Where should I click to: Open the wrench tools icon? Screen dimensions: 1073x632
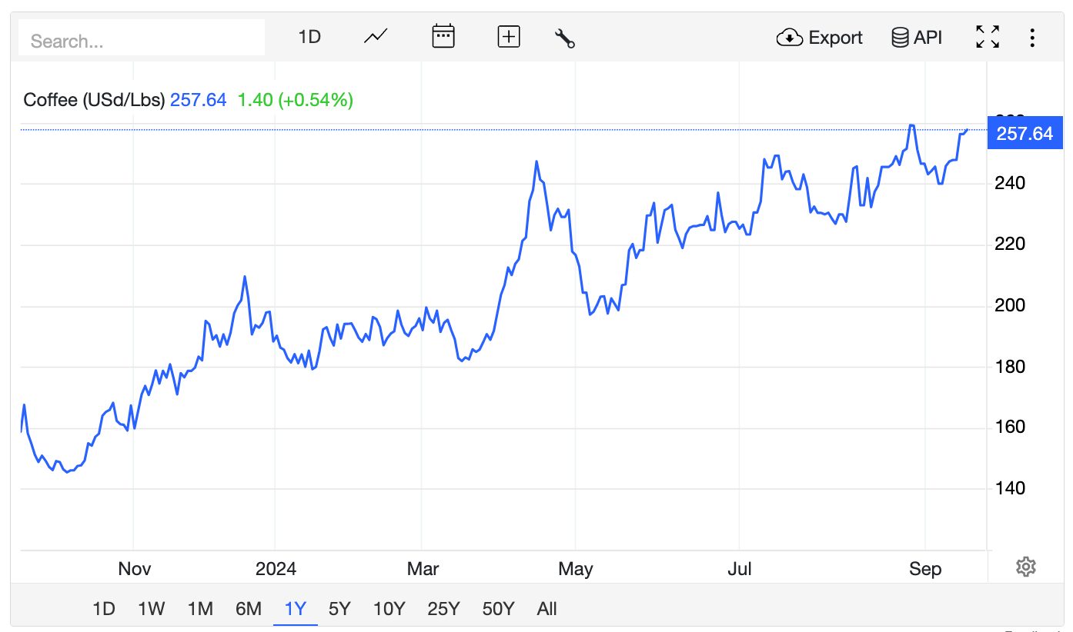565,38
